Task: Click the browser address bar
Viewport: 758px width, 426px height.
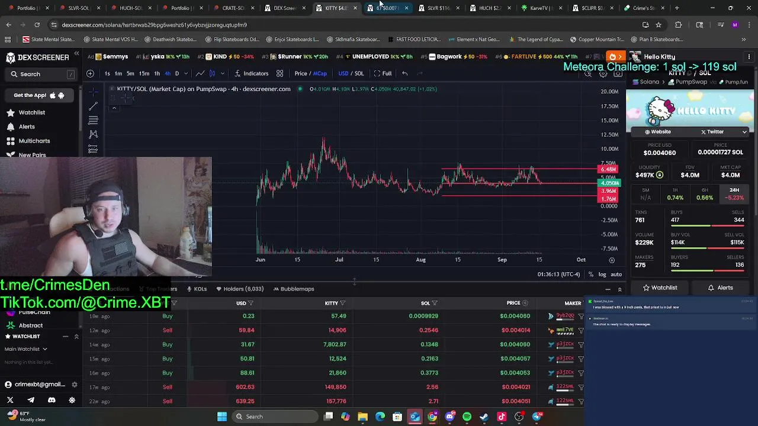Action: [343, 25]
